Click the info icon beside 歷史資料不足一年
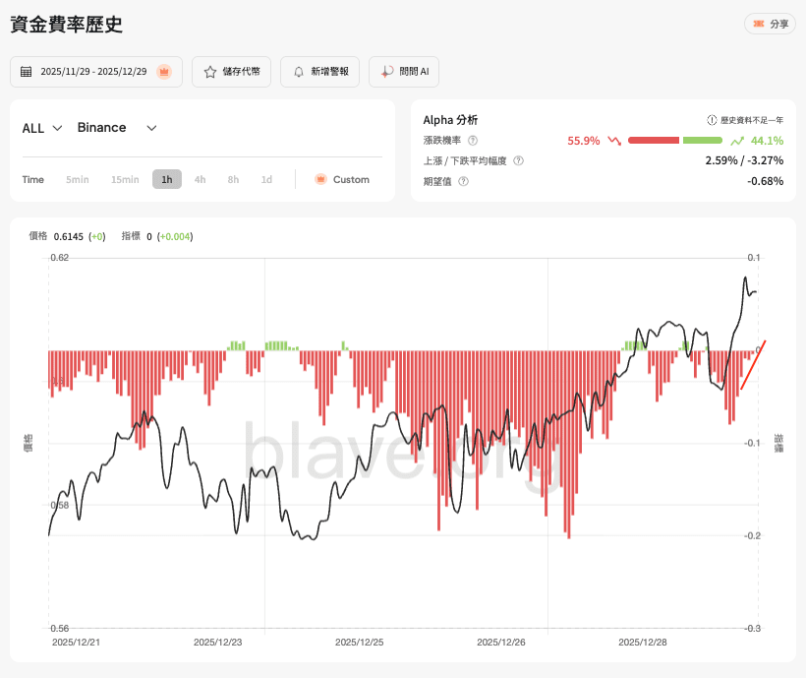806x678 pixels. (x=712, y=120)
